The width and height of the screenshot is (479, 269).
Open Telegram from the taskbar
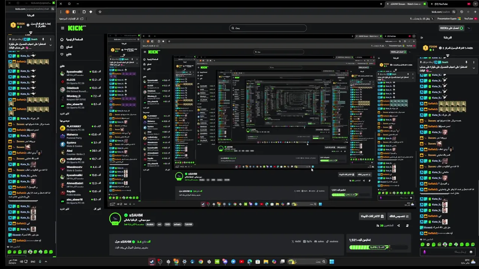coord(234,262)
